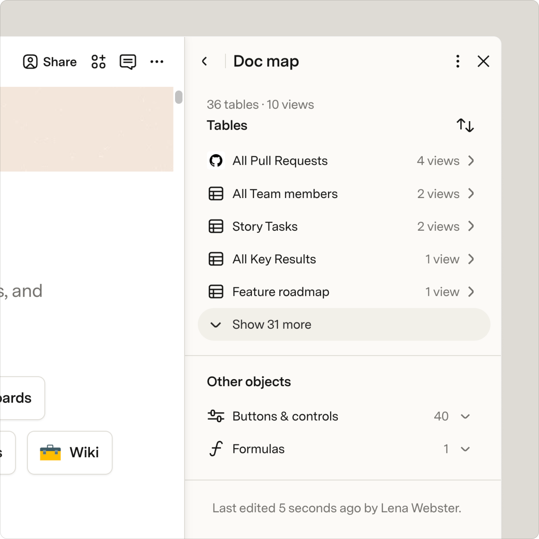Open Doc map vertical dots menu
The width and height of the screenshot is (539, 539).
(x=458, y=61)
